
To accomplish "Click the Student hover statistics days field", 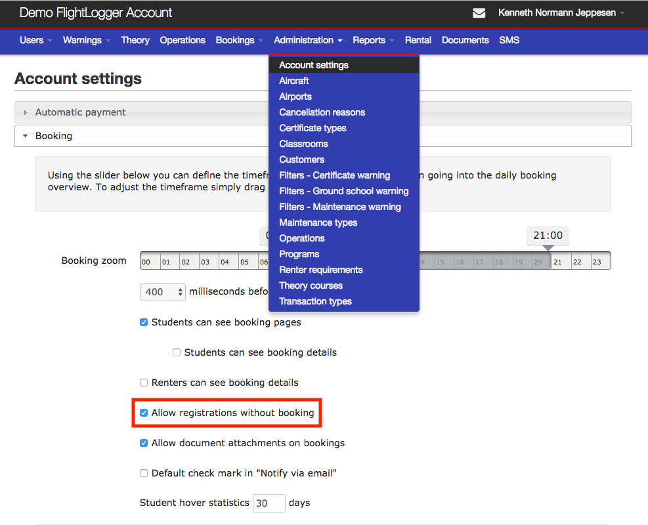I will (x=269, y=503).
